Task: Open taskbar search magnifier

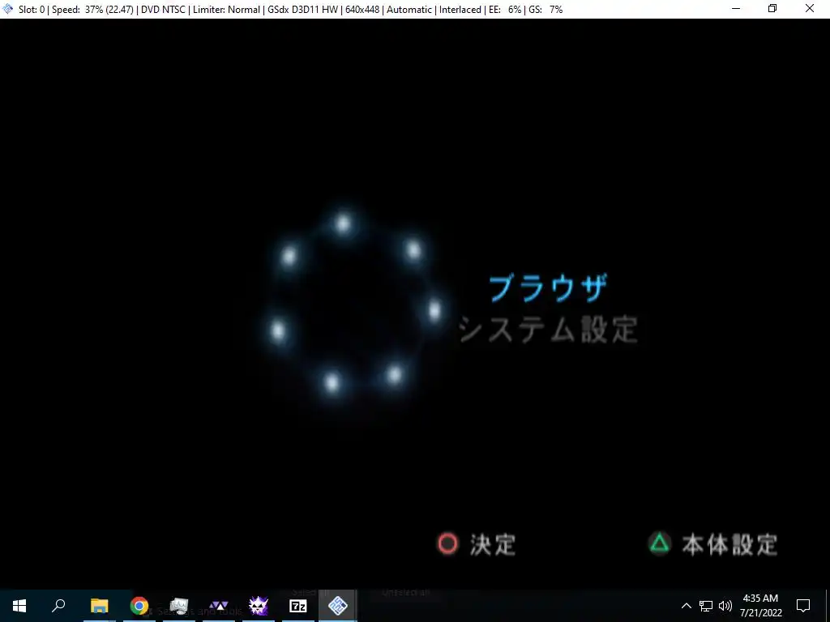Action: tap(58, 606)
